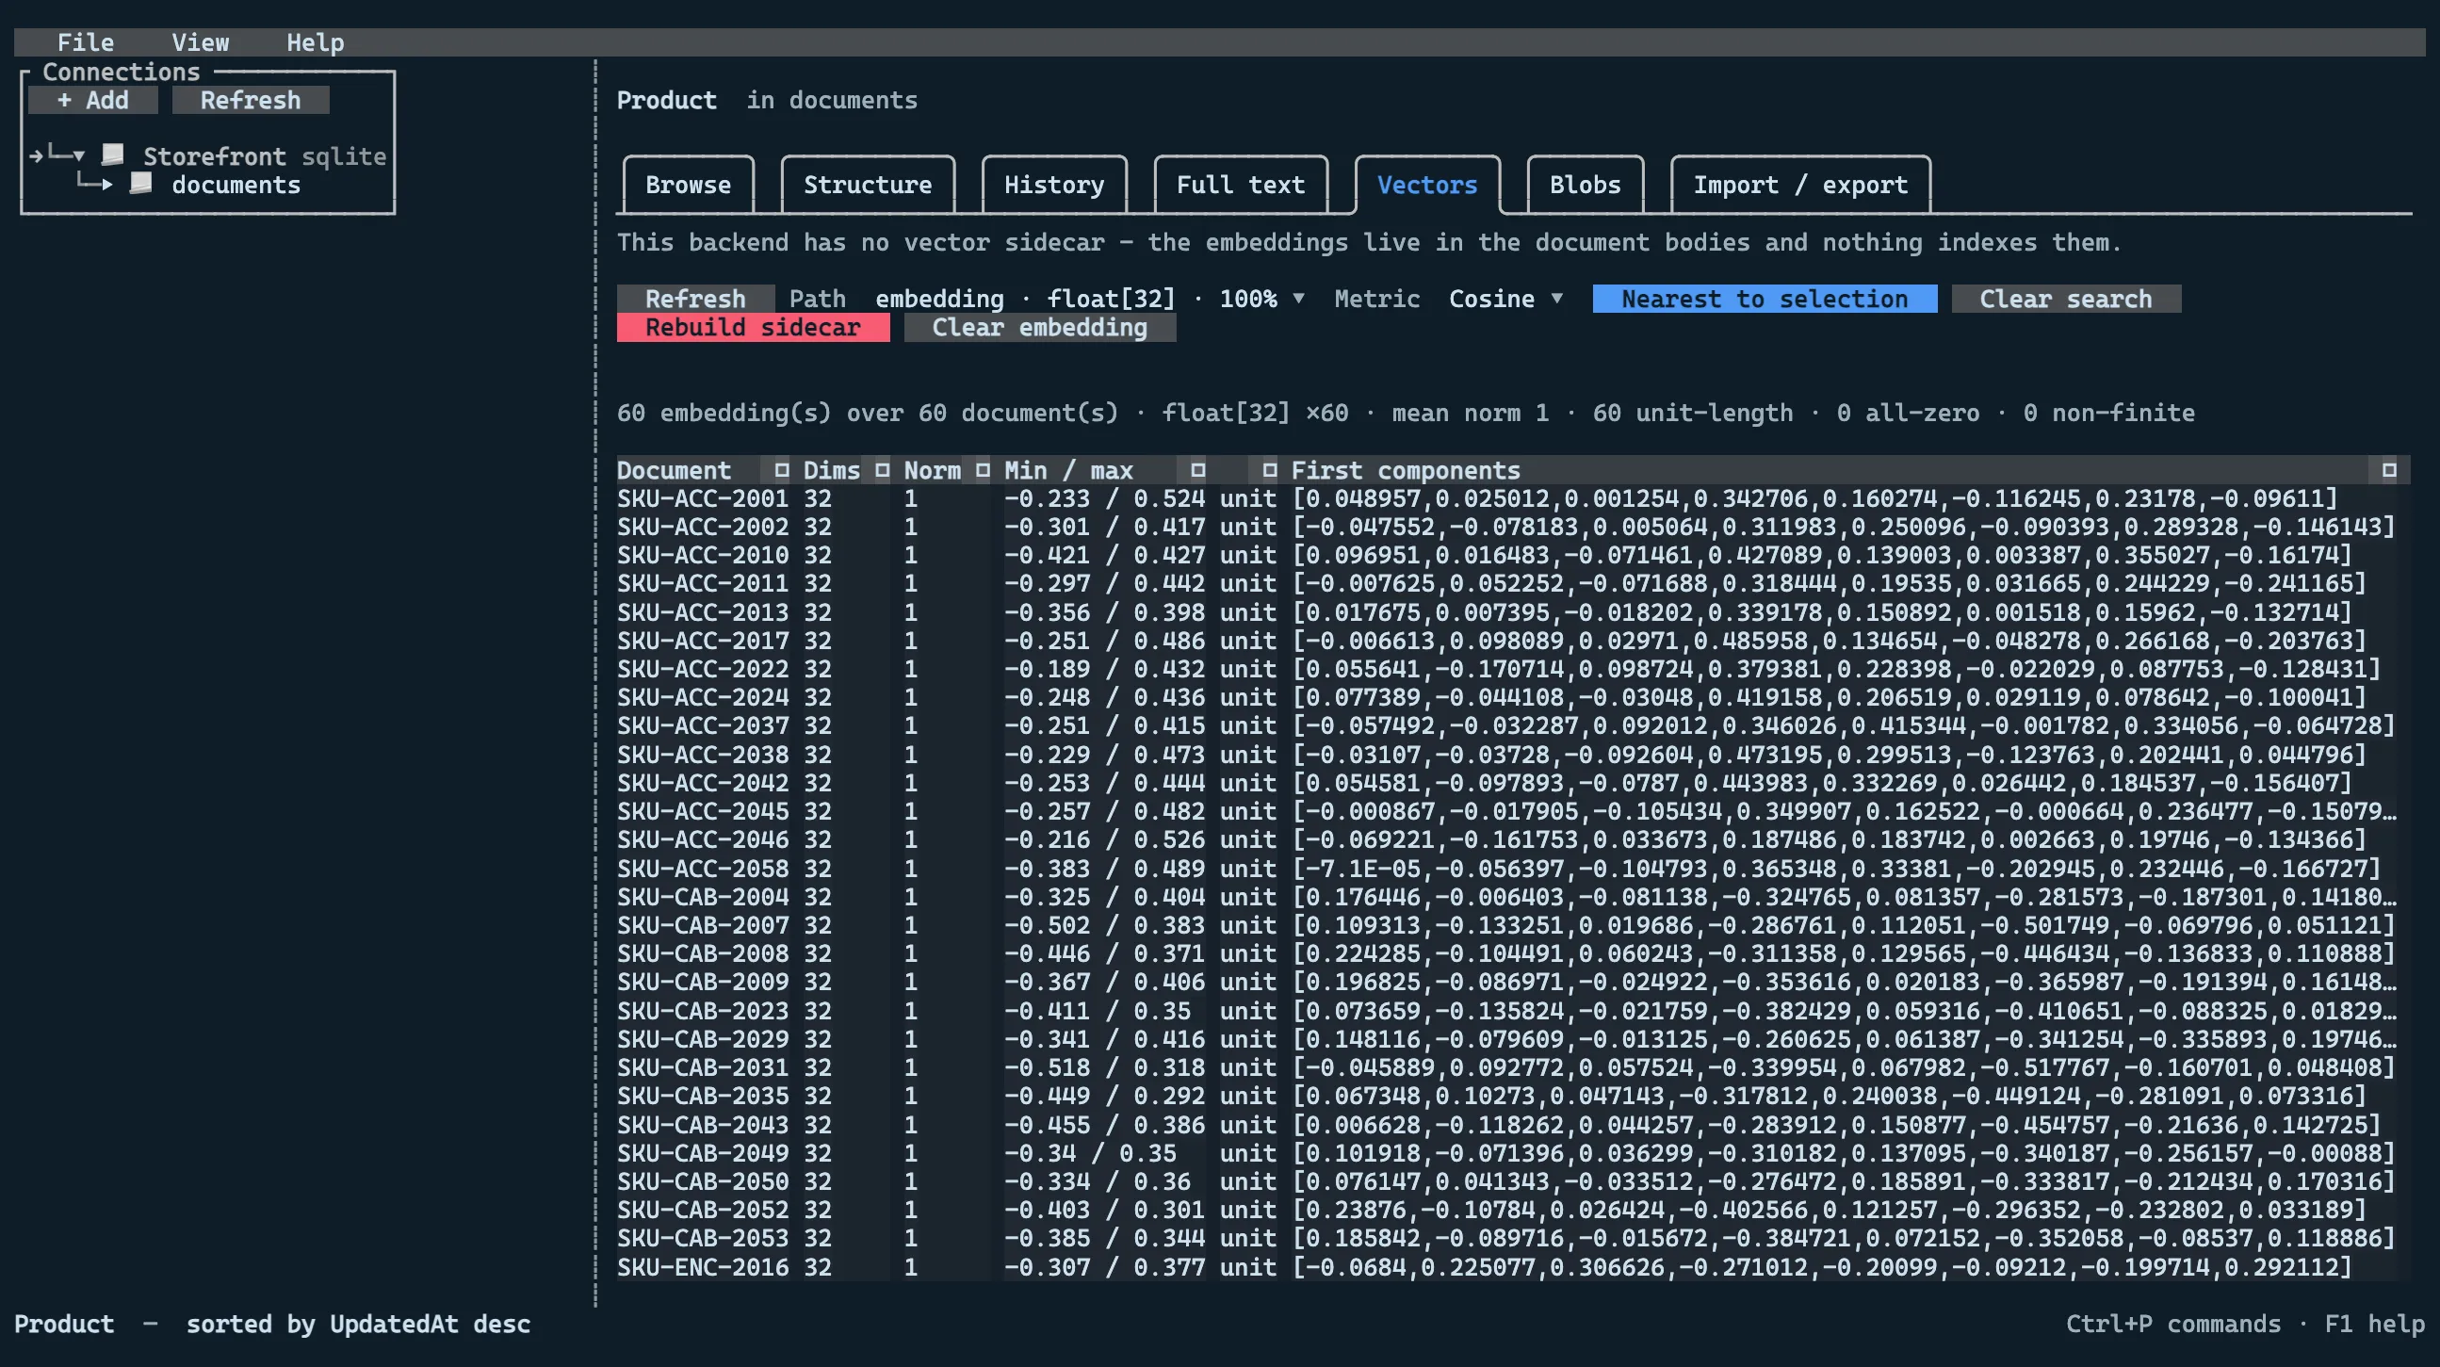Collapse the Storefront connection tree node
2440x1367 pixels.
click(78, 155)
